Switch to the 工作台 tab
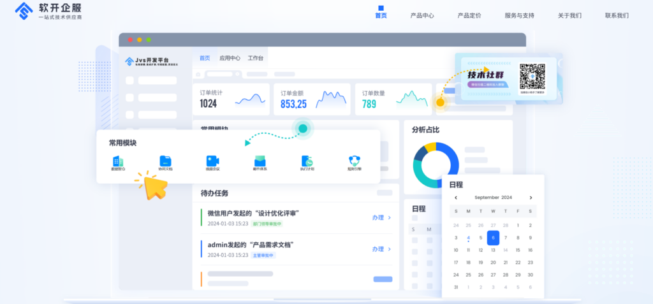This screenshot has height=304, width=653. tap(256, 58)
